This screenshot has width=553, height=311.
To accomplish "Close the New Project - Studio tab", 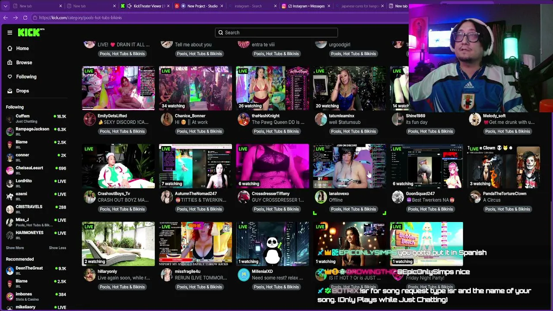I will (222, 6).
